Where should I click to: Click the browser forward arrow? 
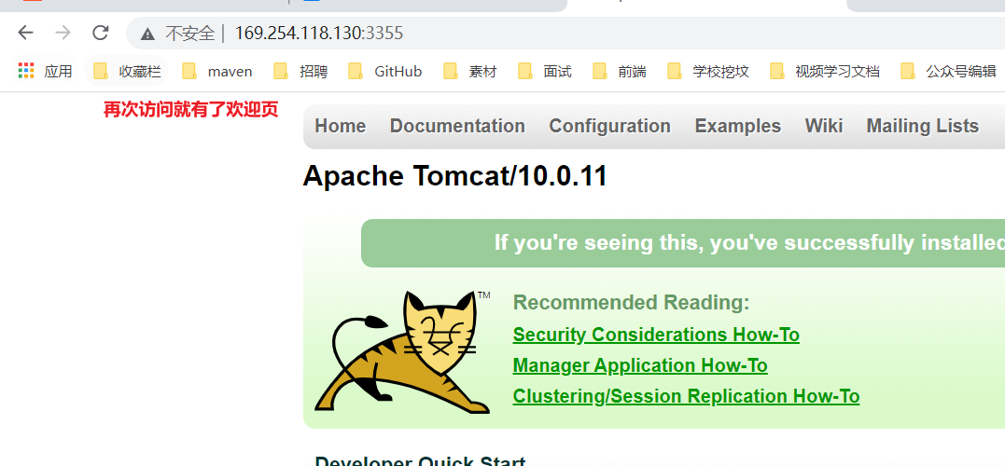(x=63, y=33)
